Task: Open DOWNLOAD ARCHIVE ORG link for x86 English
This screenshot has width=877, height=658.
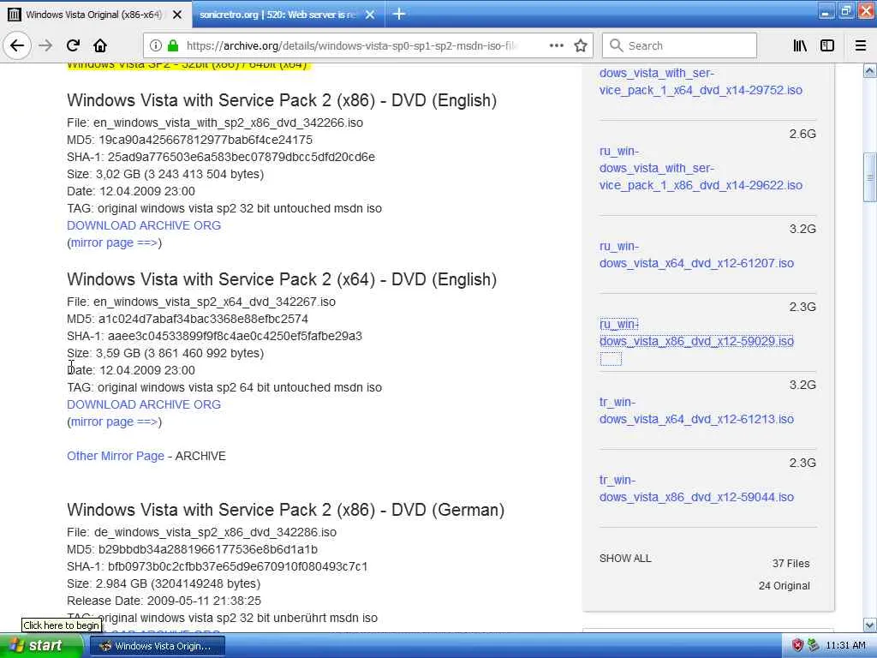Action: (144, 225)
